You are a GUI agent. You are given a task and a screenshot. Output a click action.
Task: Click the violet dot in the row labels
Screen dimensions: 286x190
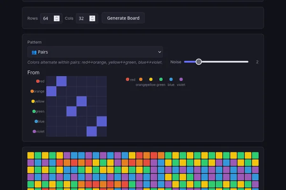point(34,131)
